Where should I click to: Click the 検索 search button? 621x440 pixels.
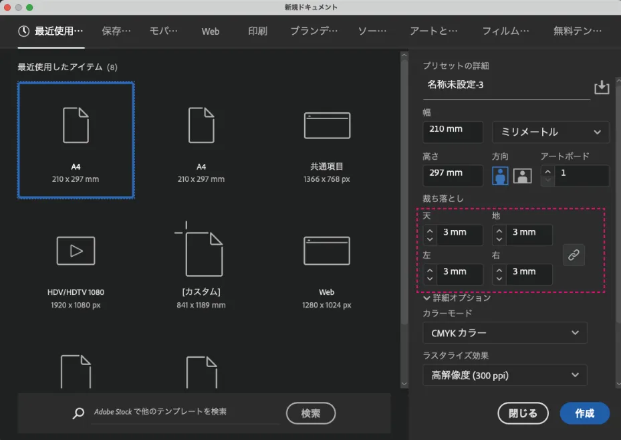(x=311, y=413)
